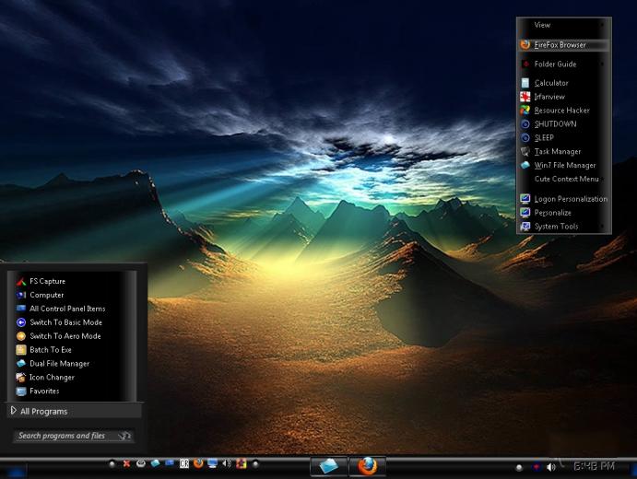The width and height of the screenshot is (637, 479).
Task: Click the CR quick launch icon
Action: tap(184, 463)
